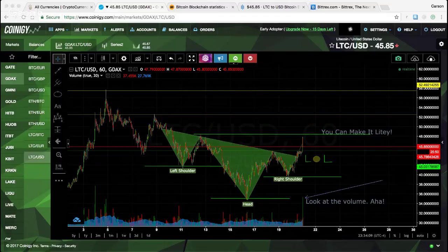Image resolution: width=448 pixels, height=252 pixels.
Task: Open the right panel settings gear
Action: tap(441, 44)
